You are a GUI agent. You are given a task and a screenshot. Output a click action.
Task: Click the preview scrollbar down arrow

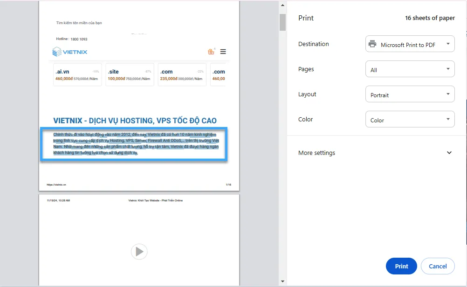pos(282,281)
